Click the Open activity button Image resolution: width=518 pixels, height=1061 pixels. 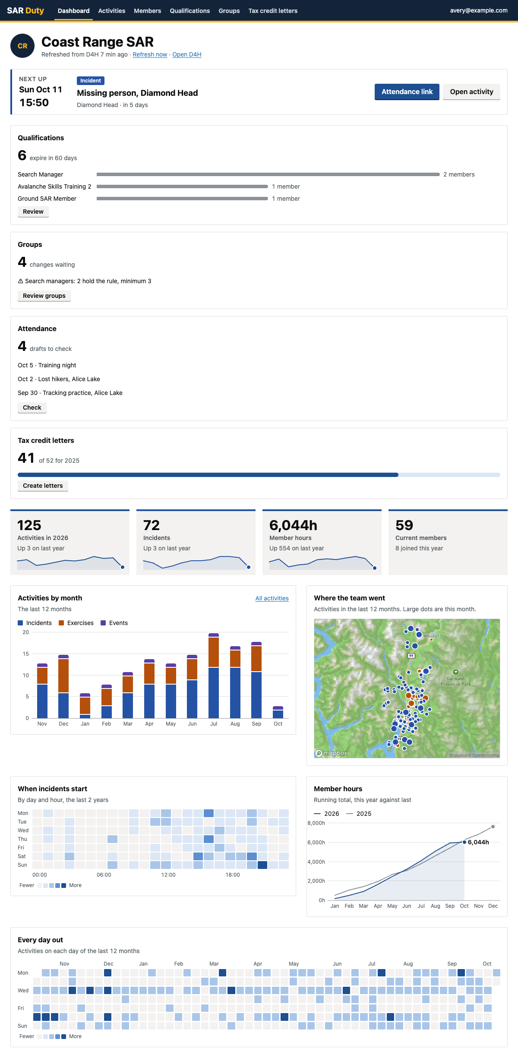click(x=471, y=92)
